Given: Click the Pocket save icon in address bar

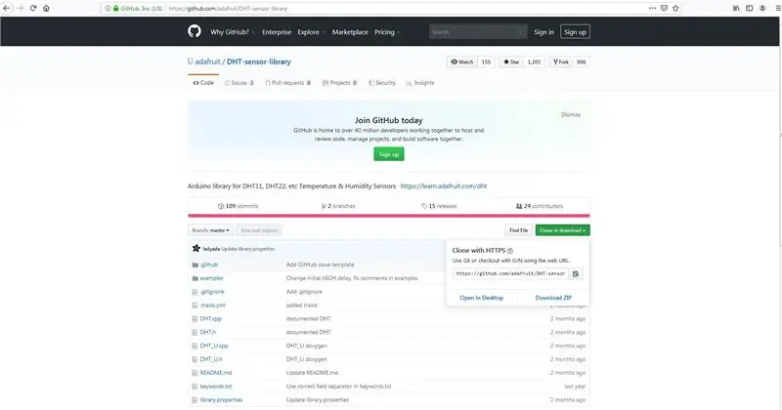Looking at the screenshot, I should [x=664, y=8].
